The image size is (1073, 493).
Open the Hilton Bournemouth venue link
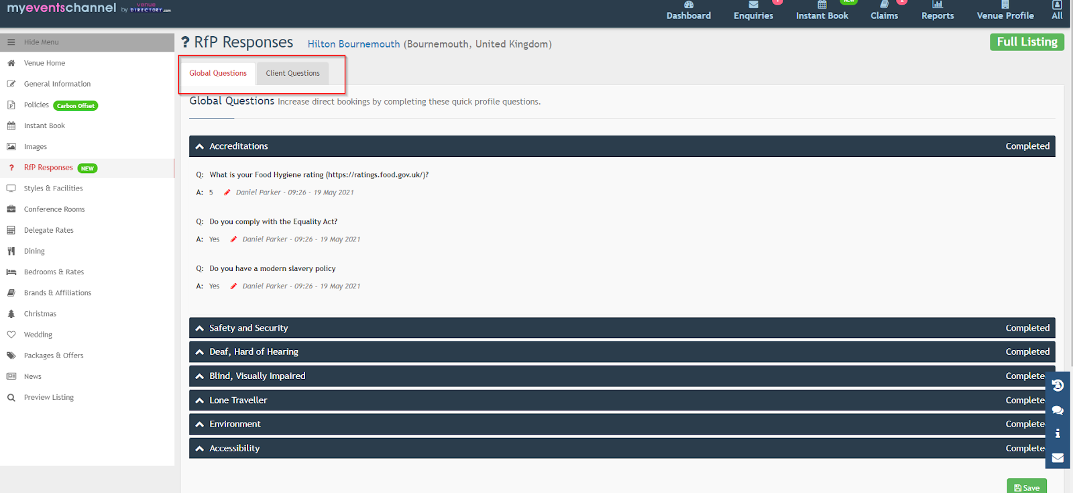[x=353, y=44]
